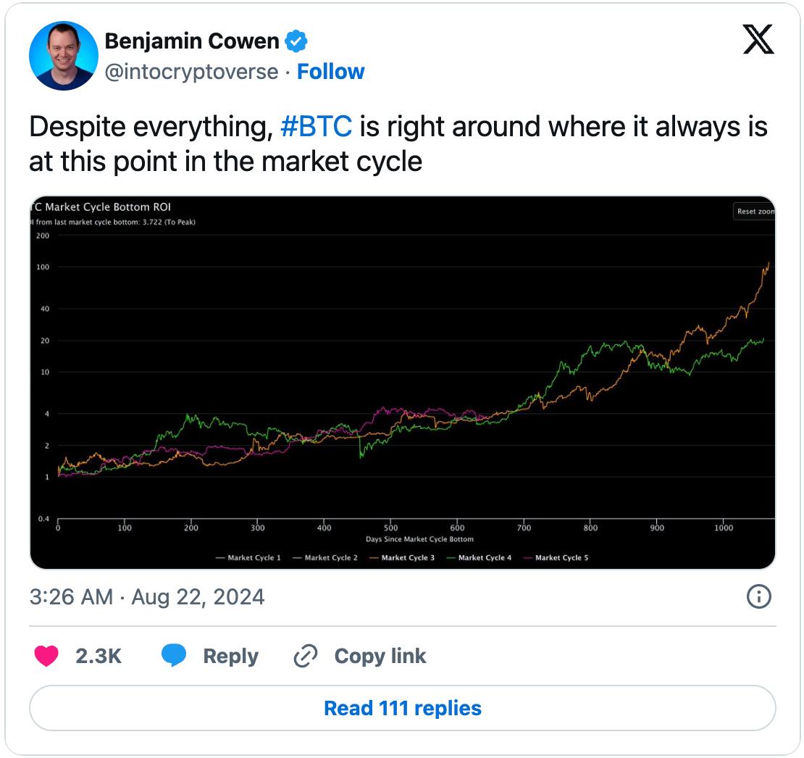Open the X logo link
The width and height of the screenshot is (804, 758).
(758, 39)
